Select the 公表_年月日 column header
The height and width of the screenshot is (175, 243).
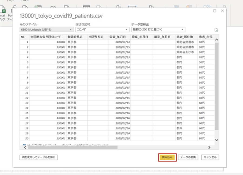119,37
